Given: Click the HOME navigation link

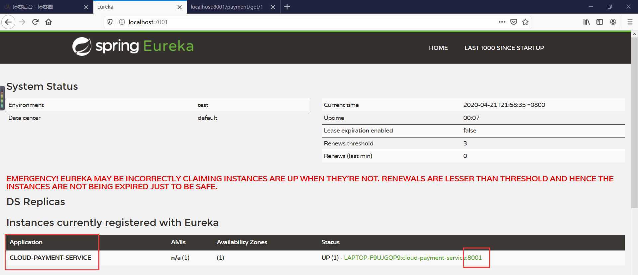Looking at the screenshot, I should point(438,48).
